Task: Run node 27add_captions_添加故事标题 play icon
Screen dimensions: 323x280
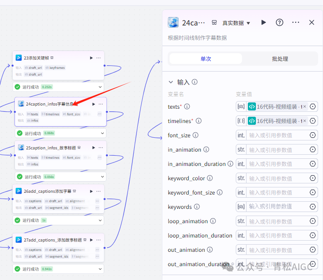Action: [91, 240]
